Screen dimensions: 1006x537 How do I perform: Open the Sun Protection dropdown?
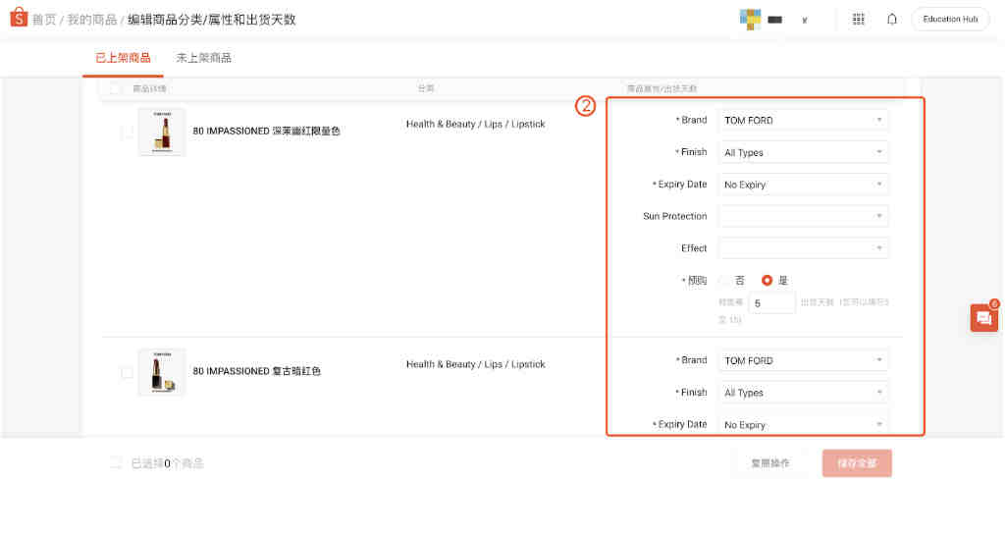tap(803, 216)
